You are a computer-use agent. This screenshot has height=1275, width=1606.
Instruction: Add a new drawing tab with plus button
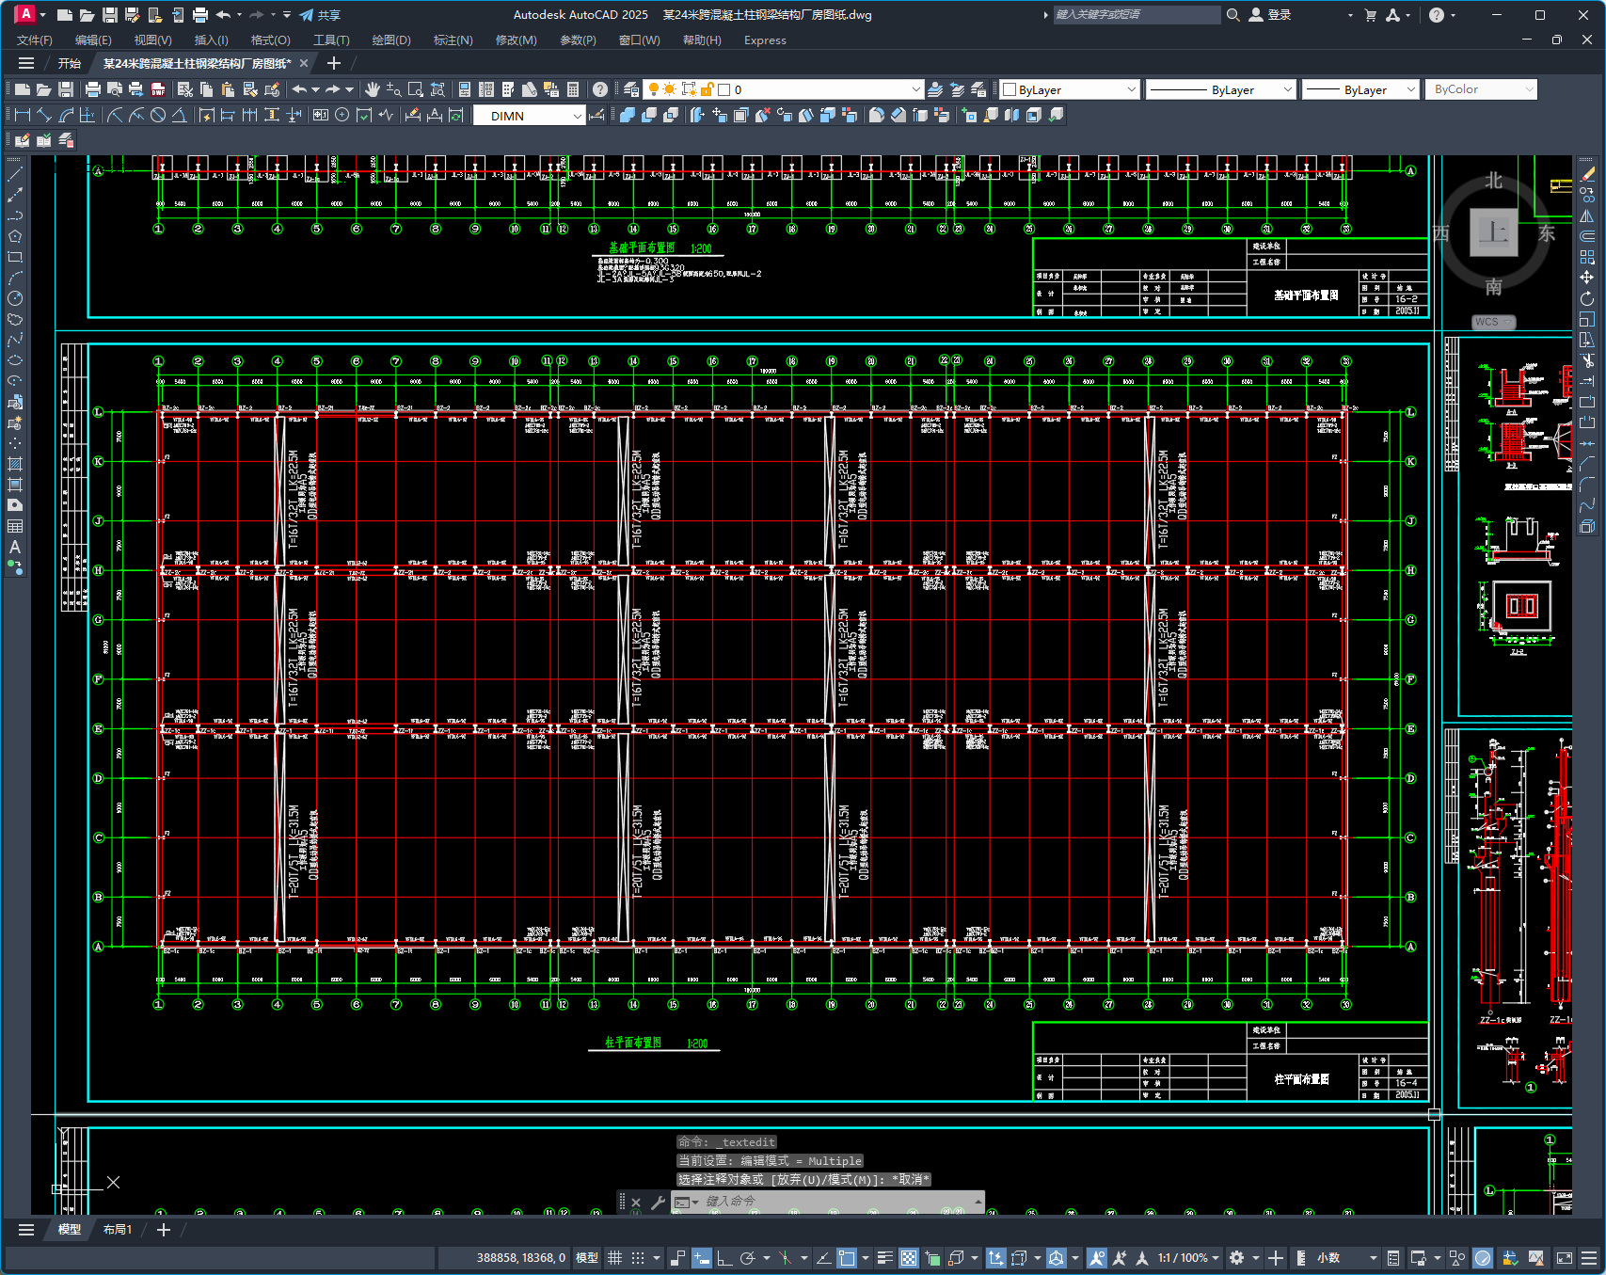click(333, 63)
